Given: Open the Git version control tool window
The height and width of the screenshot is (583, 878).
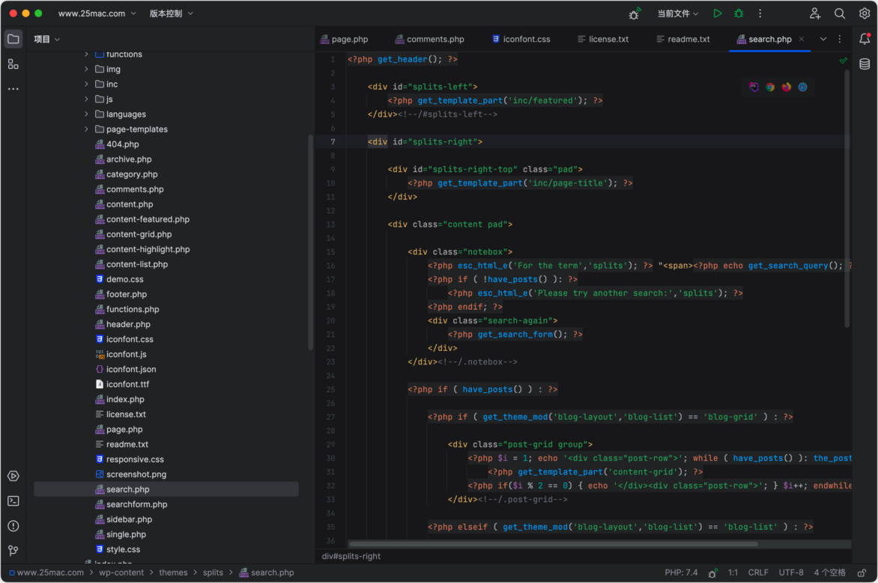Looking at the screenshot, I should pos(13,551).
